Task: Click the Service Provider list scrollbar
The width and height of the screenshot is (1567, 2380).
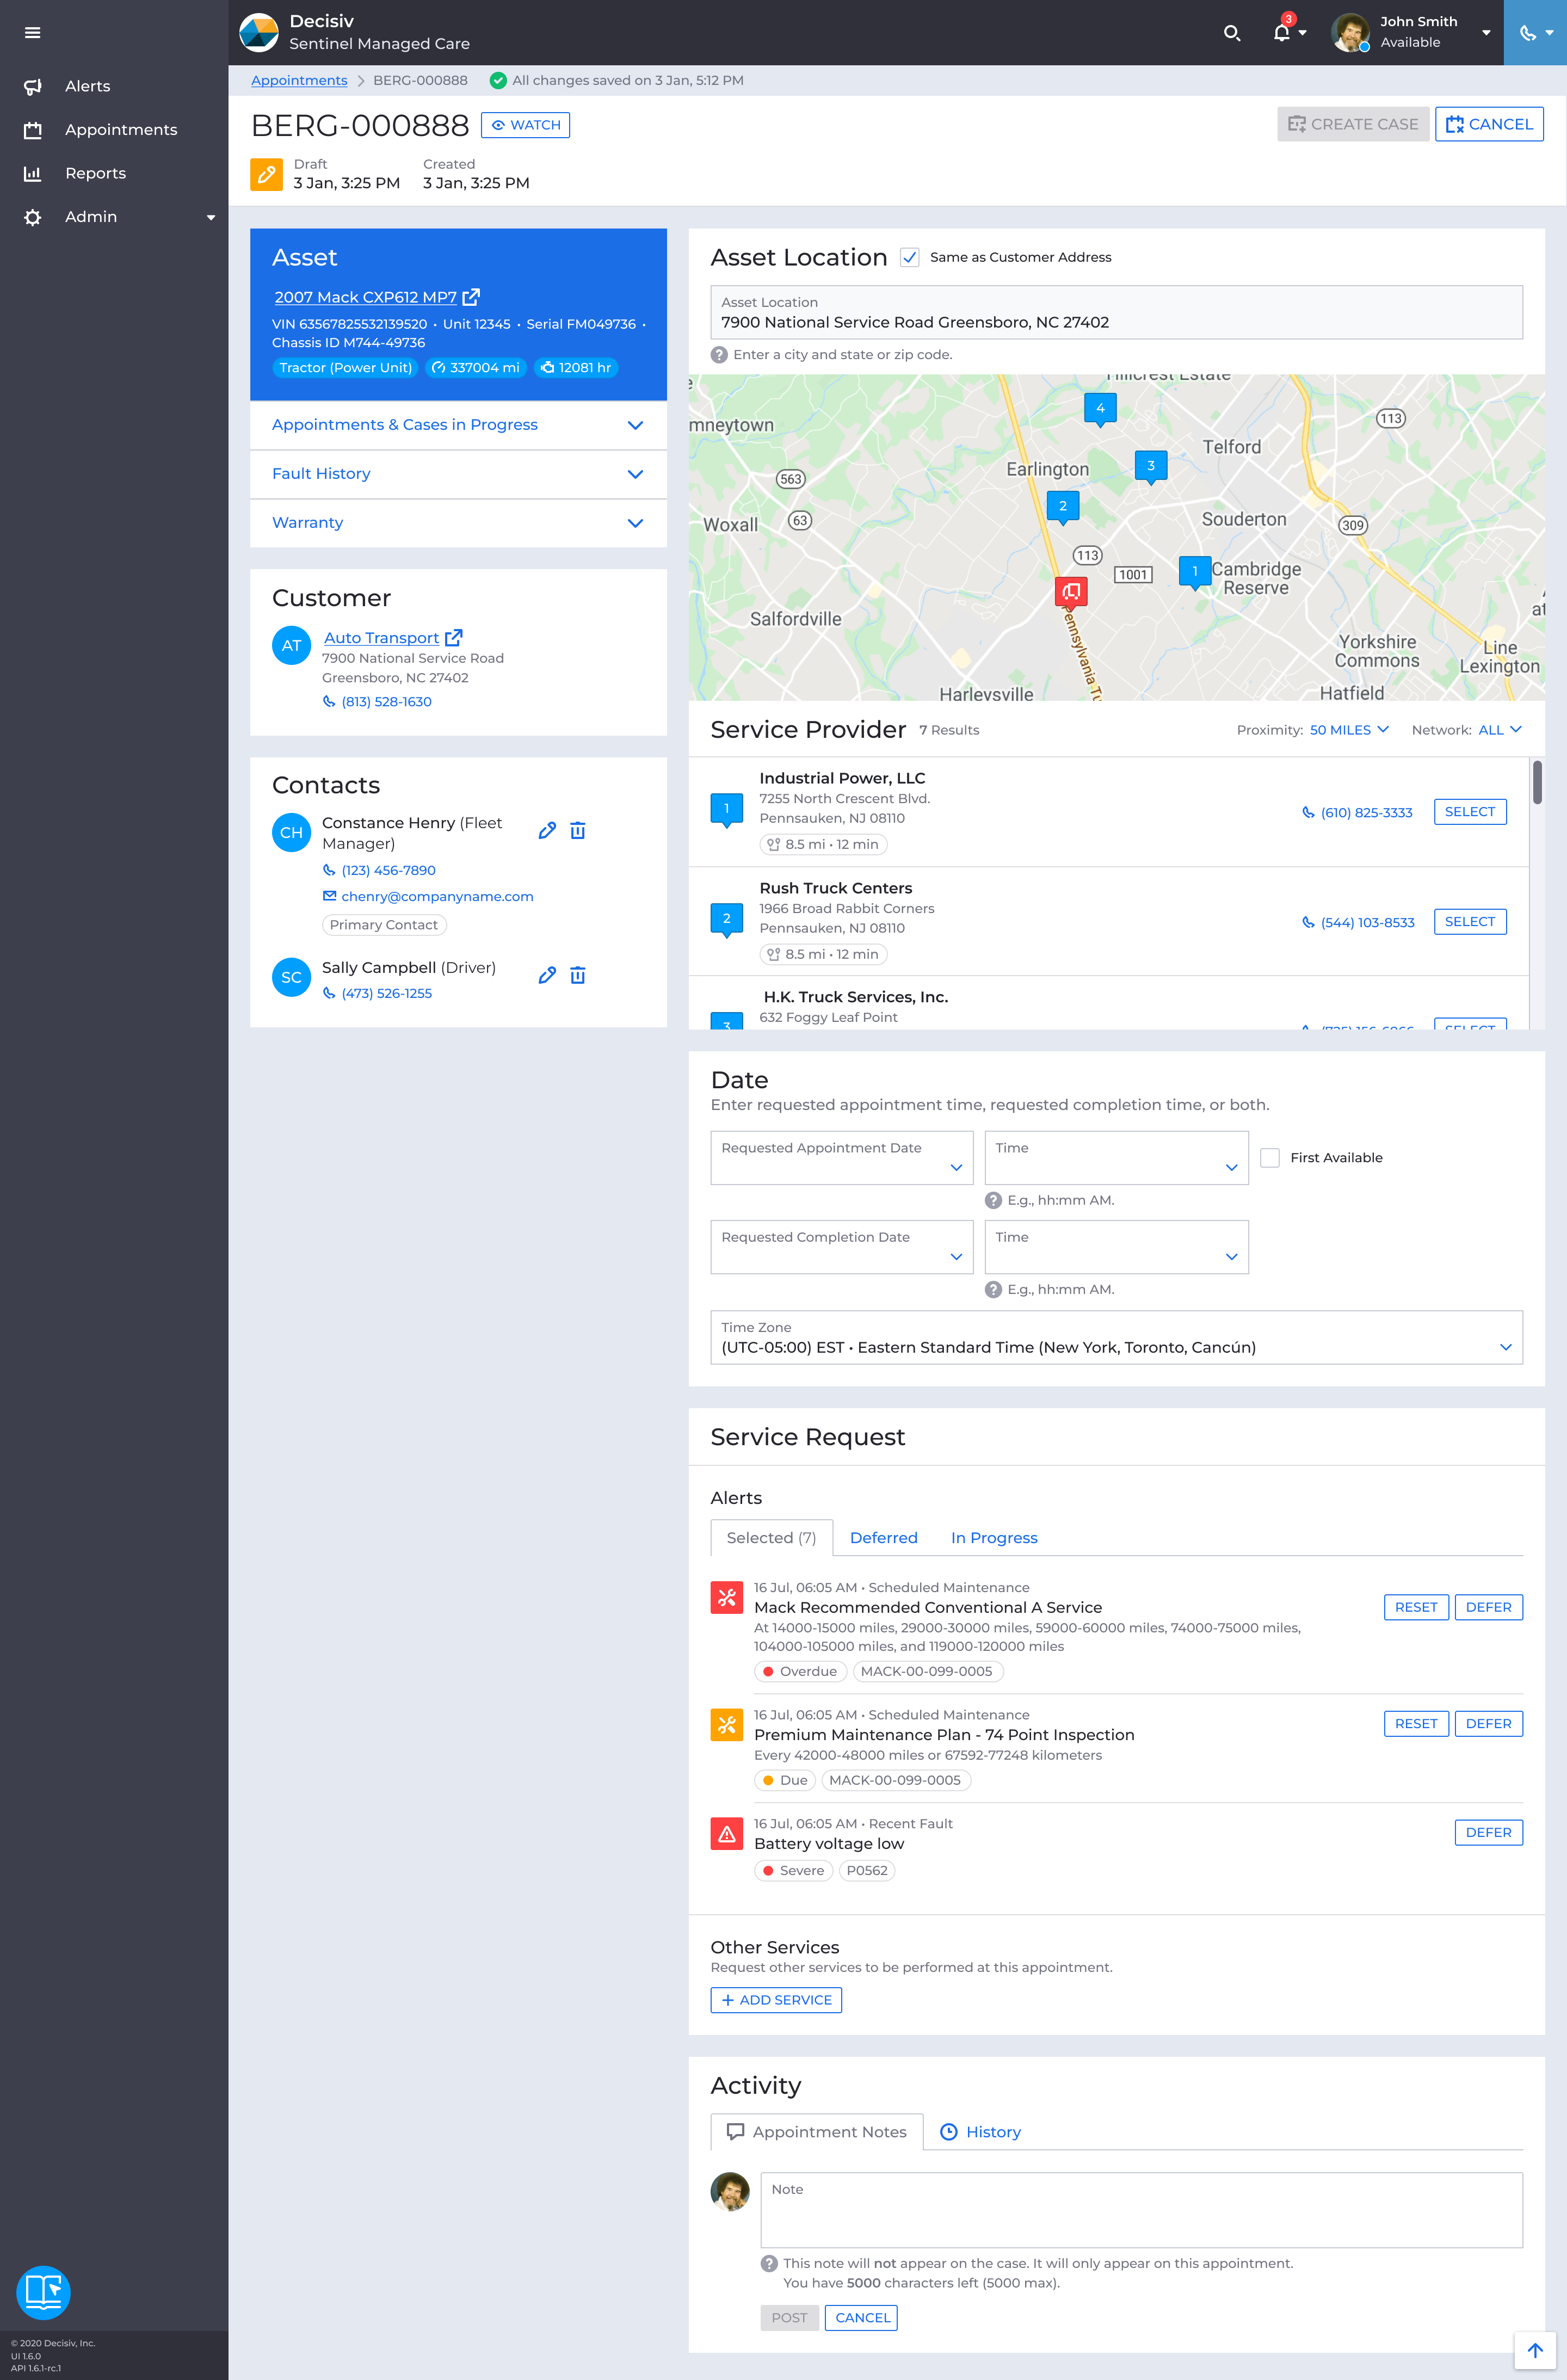Action: point(1537,782)
